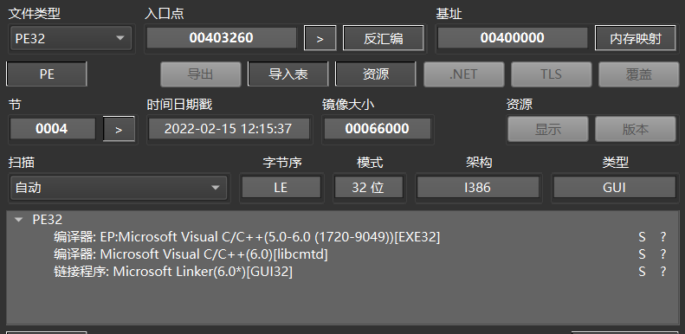685x334 pixels.
Task: Click the 镜像大小 label
Action: [348, 105]
